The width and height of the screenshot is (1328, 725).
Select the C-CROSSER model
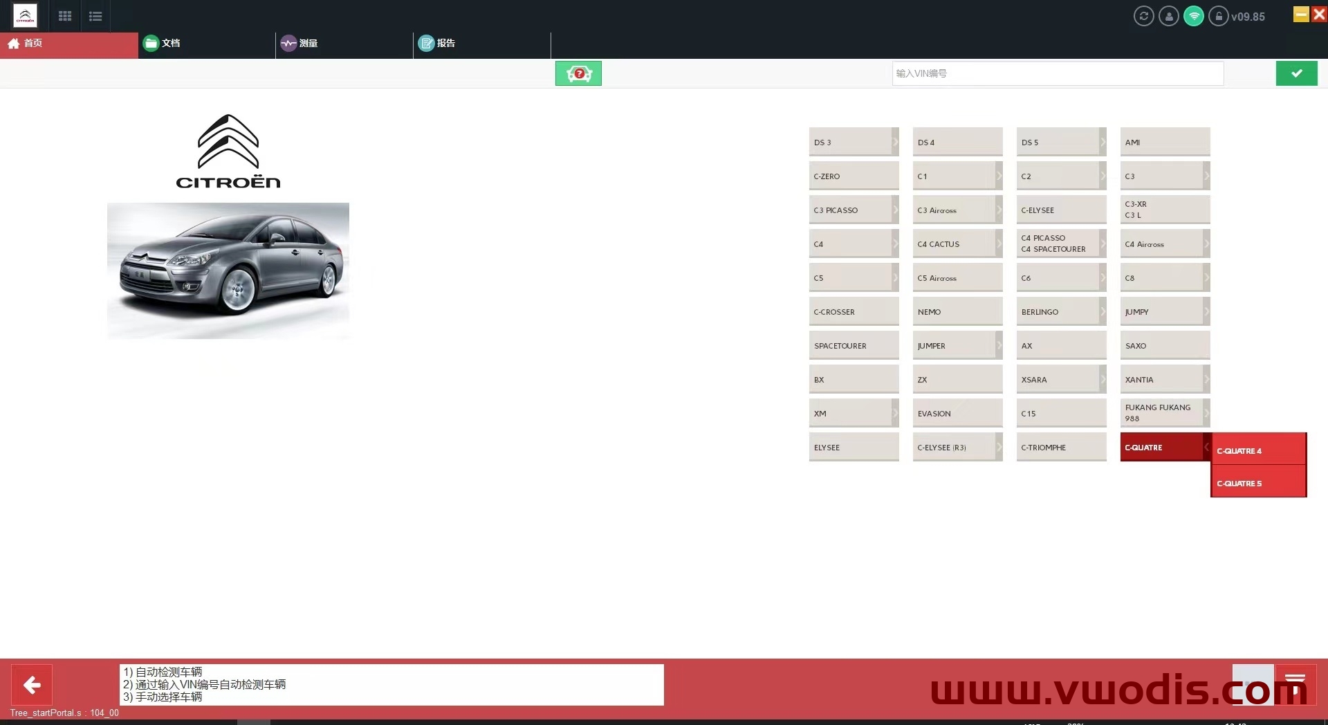(x=854, y=311)
